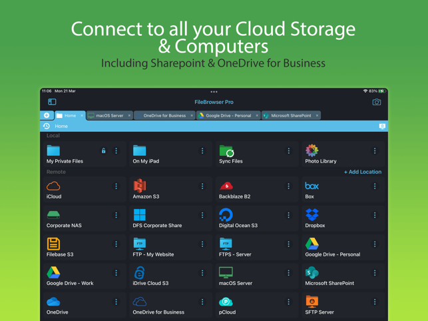This screenshot has height=321, width=428.
Task: Switch to Google Drive - Personal tab
Action: coord(228,116)
